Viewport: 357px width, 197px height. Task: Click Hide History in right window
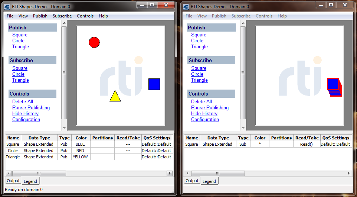click(204, 113)
